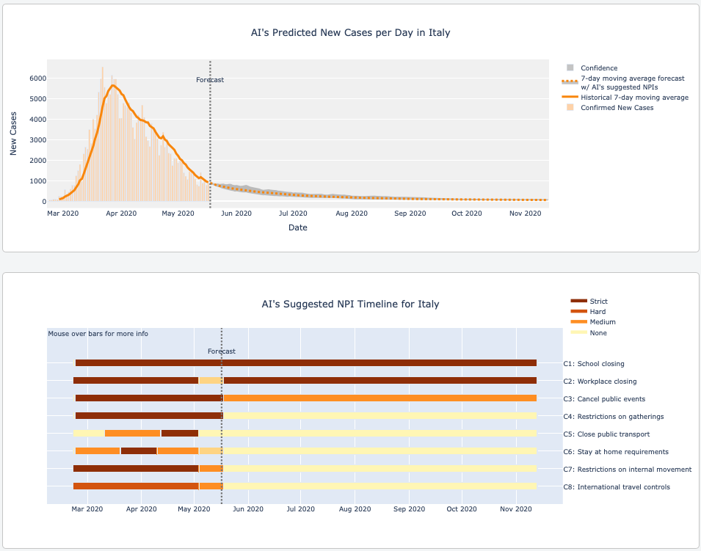Toggle Confirmed New Cases legend item

[x=617, y=108]
